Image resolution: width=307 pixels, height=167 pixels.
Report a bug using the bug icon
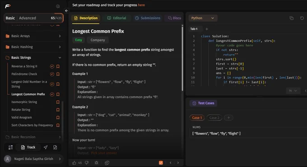[96, 162]
